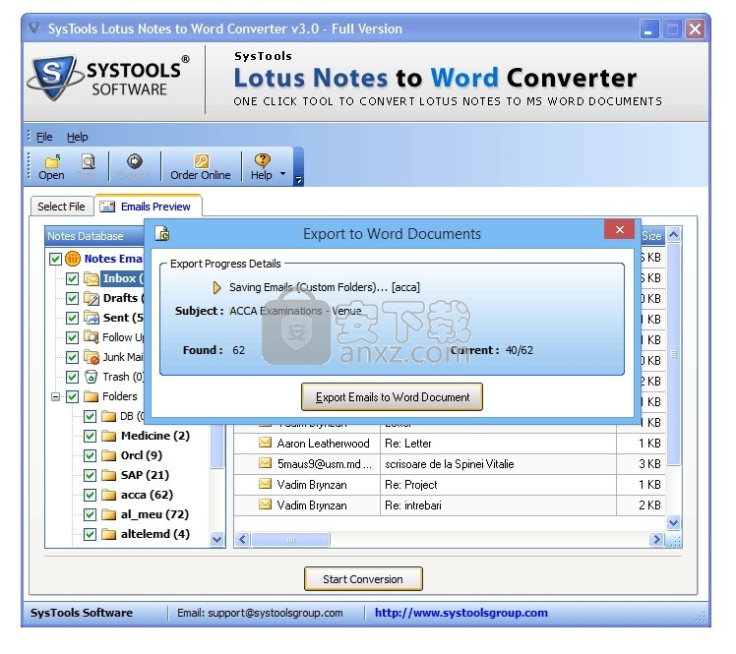The image size is (736, 654).
Task: Click envelope icon of Re: Project email
Action: coord(266,484)
